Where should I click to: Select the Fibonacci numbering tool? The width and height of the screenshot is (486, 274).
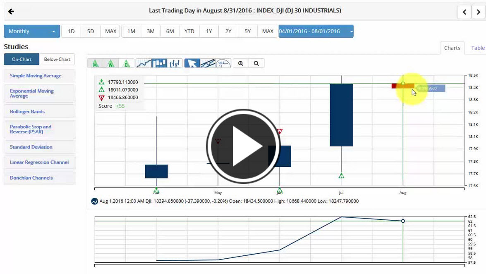(x=223, y=63)
